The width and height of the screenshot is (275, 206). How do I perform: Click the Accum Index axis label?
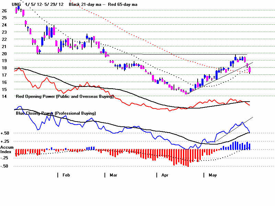(x=6, y=149)
